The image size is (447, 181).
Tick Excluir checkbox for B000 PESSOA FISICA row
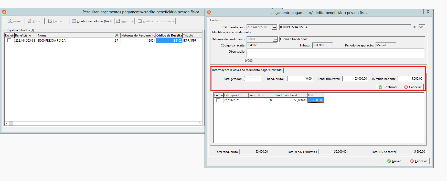coord(9,41)
